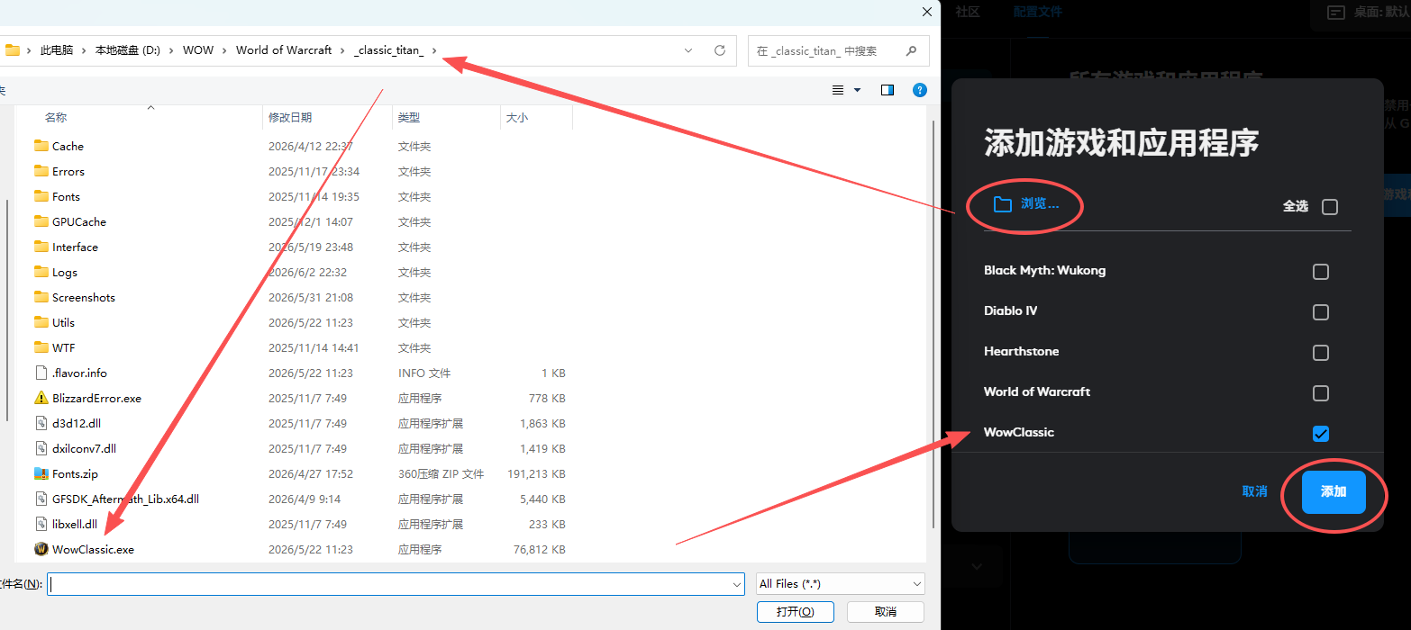The width and height of the screenshot is (1411, 630).
Task: Click the search magnifier icon
Action: coord(912,50)
